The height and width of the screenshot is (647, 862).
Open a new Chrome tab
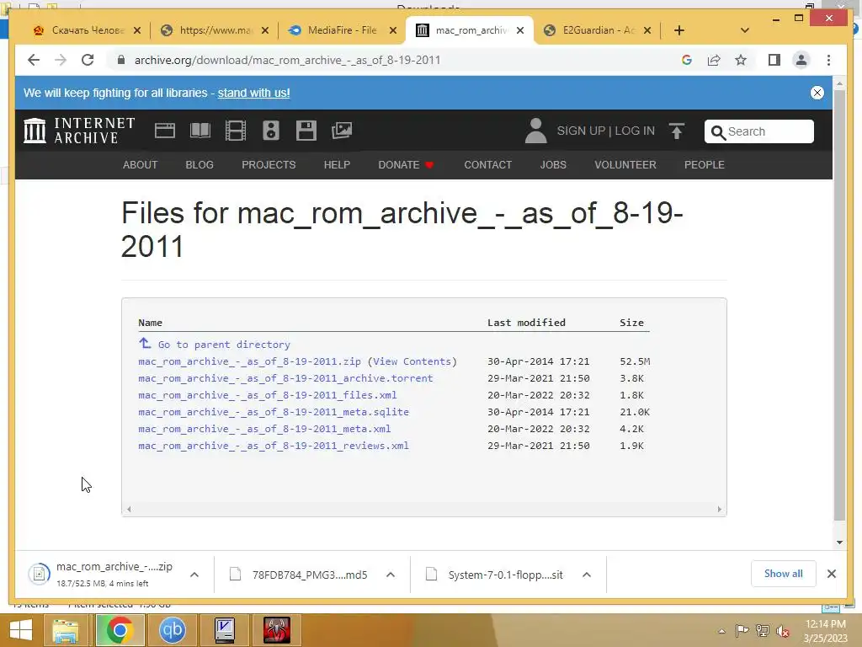tap(679, 30)
